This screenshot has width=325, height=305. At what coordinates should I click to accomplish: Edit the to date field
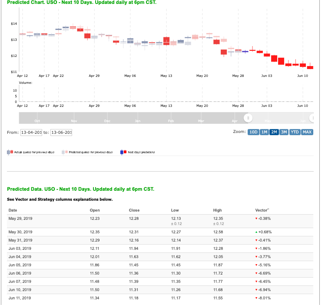pyautogui.click(x=61, y=133)
